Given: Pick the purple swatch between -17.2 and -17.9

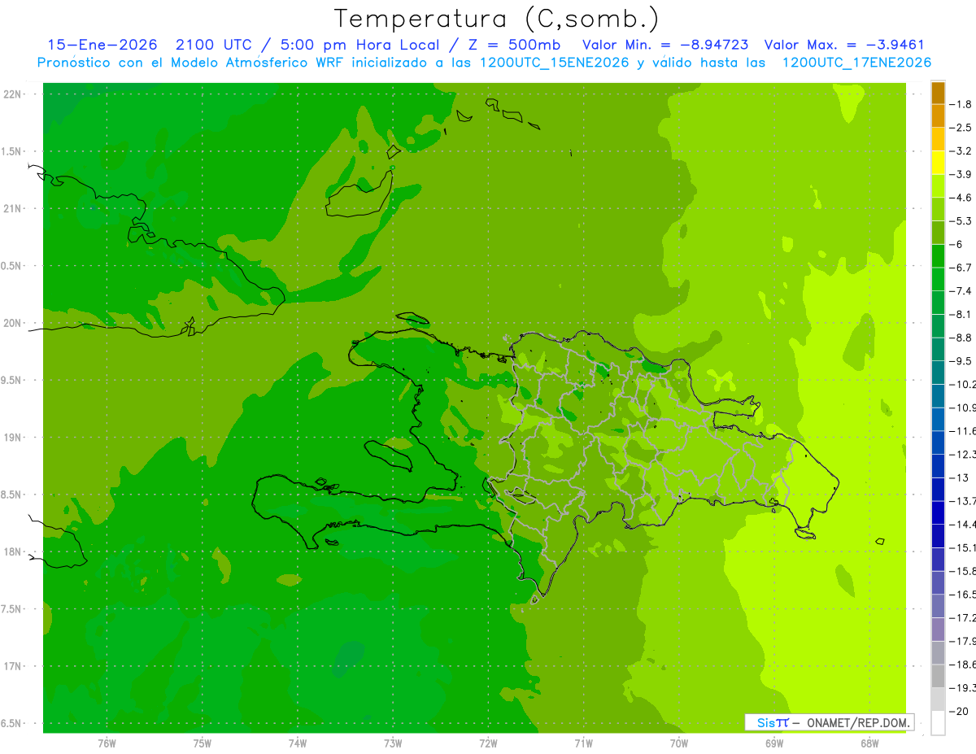Looking at the screenshot, I should 938,630.
